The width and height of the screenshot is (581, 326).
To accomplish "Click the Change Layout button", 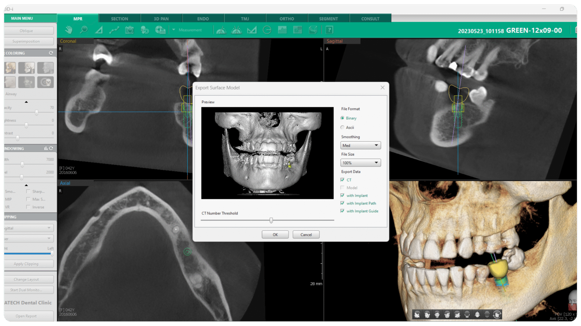I will [x=29, y=280].
